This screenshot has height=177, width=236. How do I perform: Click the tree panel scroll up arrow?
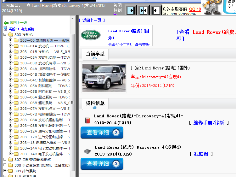pos(72,18)
